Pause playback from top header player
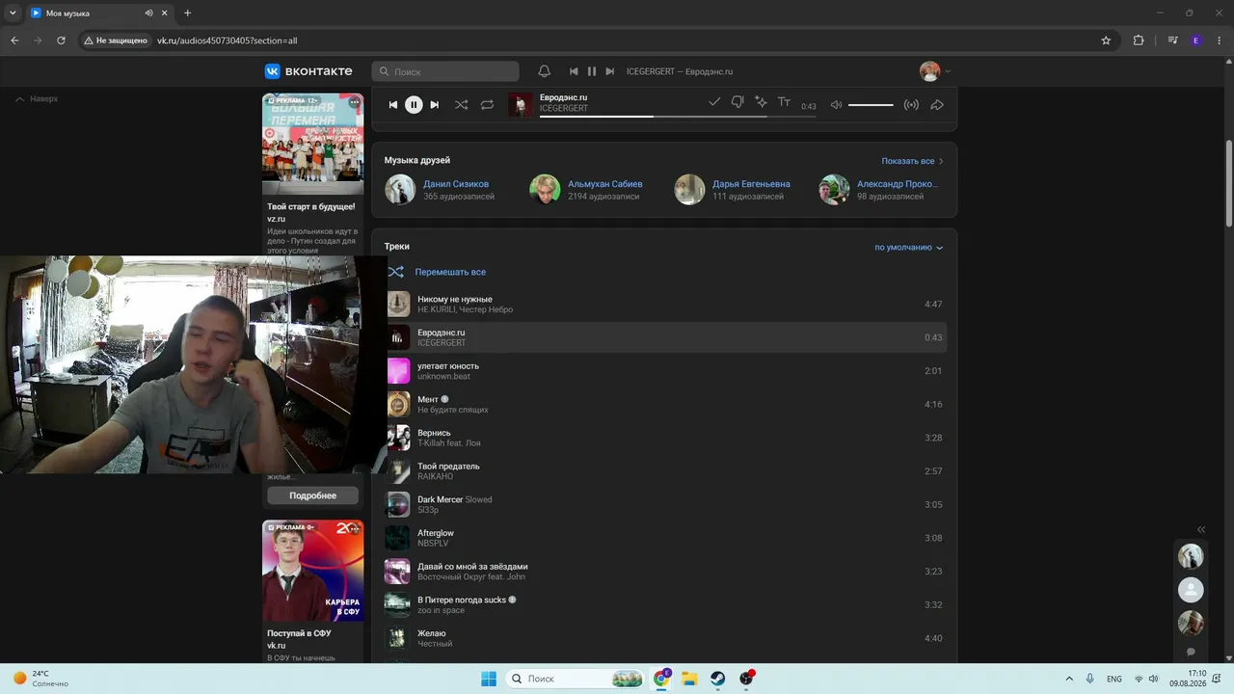 pyautogui.click(x=592, y=71)
